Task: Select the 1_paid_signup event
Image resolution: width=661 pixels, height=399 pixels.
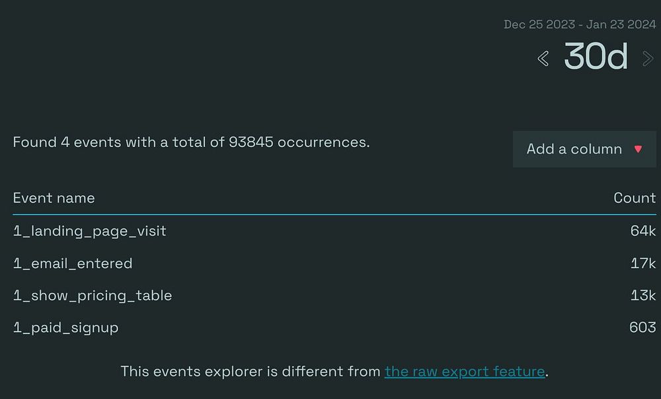Action: pyautogui.click(x=65, y=328)
